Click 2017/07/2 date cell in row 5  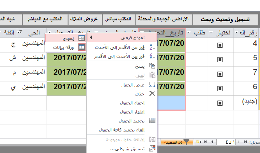pyautogui.click(x=67, y=59)
